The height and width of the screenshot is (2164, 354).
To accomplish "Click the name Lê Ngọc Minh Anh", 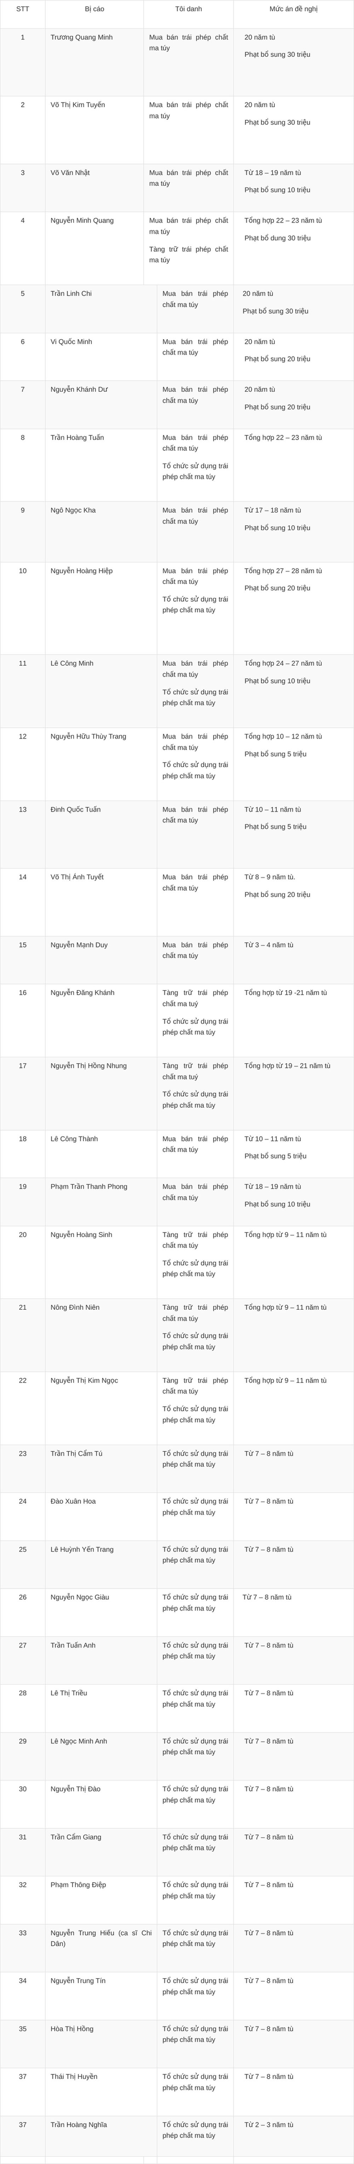I will [79, 1741].
